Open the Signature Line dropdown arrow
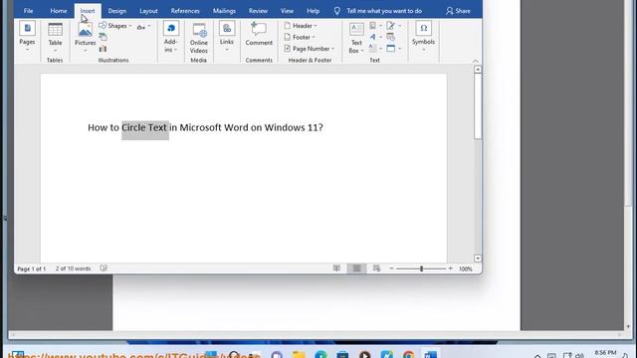 400,26
